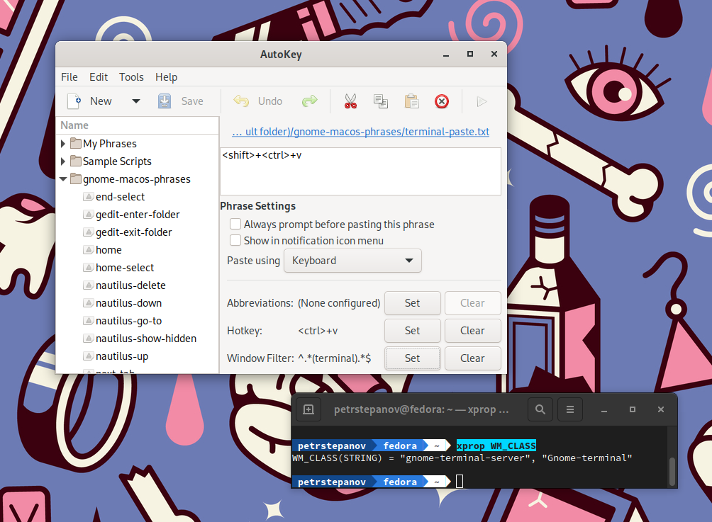The image size is (712, 522).
Task: Click the New document icon in toolbar
Action: [74, 101]
